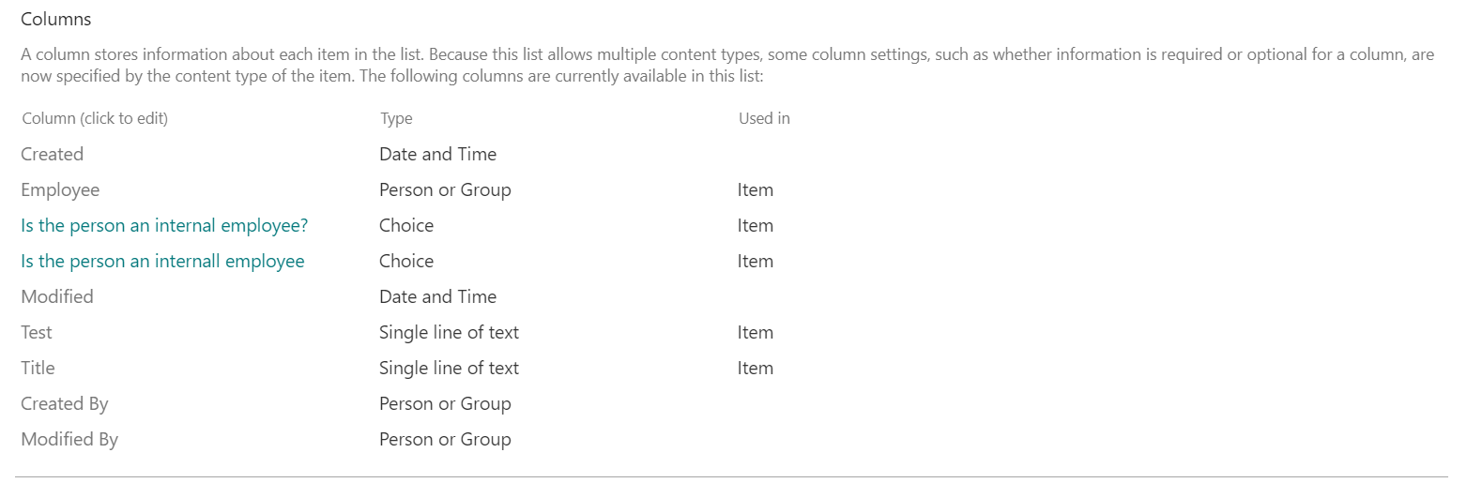Open the Modified By column
This screenshot has width=1467, height=483.
[69, 439]
